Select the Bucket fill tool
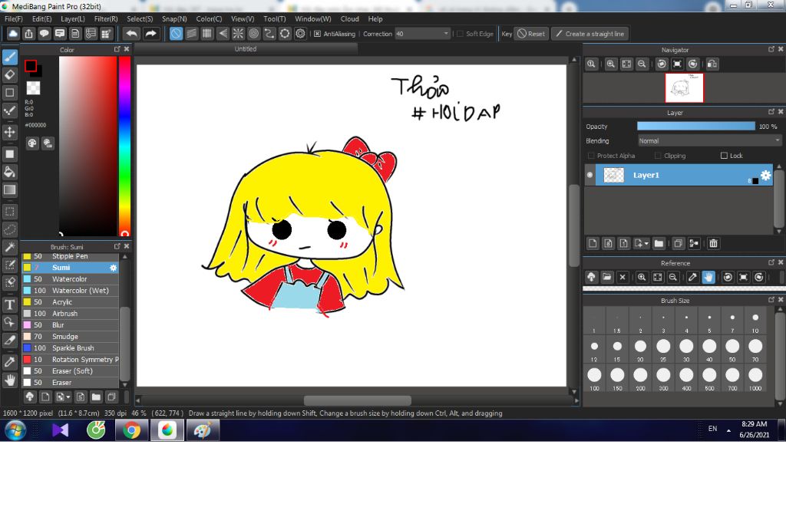Image resolution: width=786 pixels, height=507 pixels. [x=9, y=172]
